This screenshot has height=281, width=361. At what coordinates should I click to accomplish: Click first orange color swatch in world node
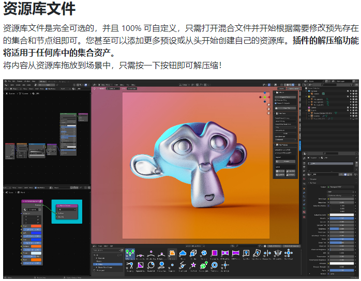[36, 226]
